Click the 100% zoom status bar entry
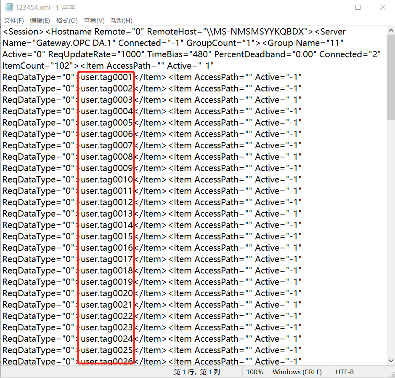This screenshot has height=378, width=395. tap(254, 372)
